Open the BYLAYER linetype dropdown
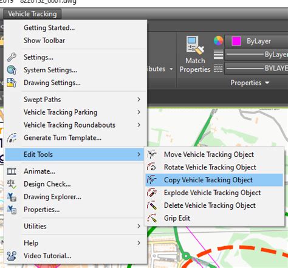Image resolution: width=288 pixels, height=268 pixels. (256, 68)
